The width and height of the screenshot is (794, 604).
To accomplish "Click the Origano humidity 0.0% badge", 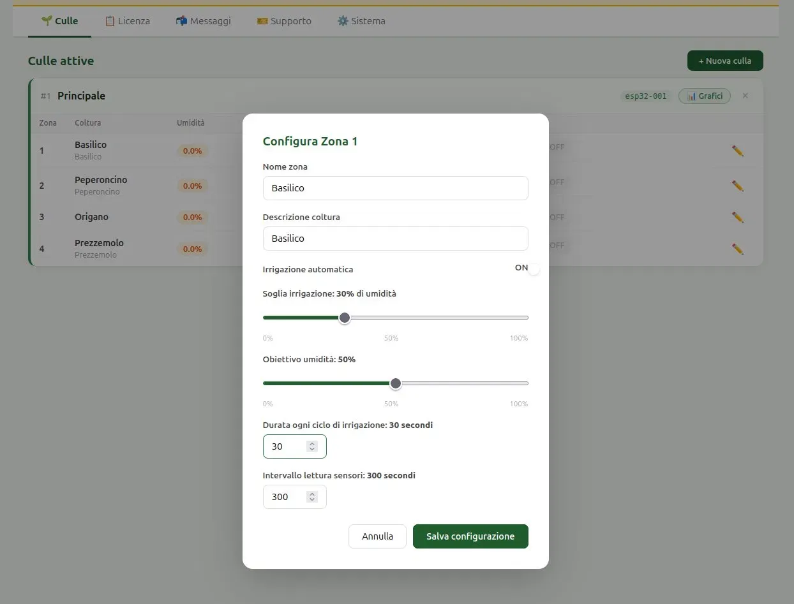I will (x=192, y=217).
